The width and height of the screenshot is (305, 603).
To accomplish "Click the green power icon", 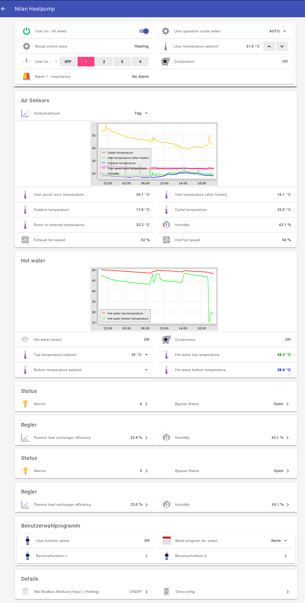I will tap(27, 31).
